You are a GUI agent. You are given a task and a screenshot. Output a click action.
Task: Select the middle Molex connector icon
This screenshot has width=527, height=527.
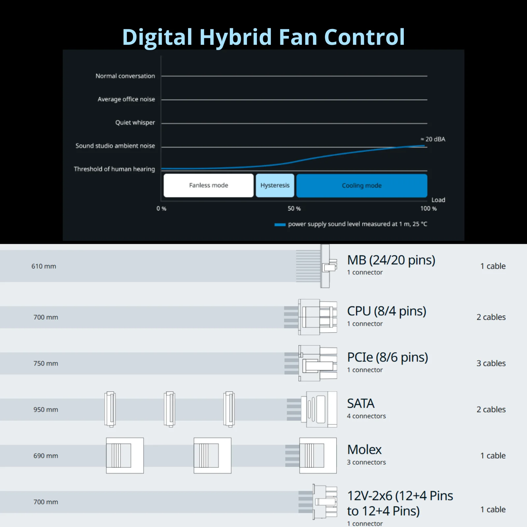[x=212, y=456]
